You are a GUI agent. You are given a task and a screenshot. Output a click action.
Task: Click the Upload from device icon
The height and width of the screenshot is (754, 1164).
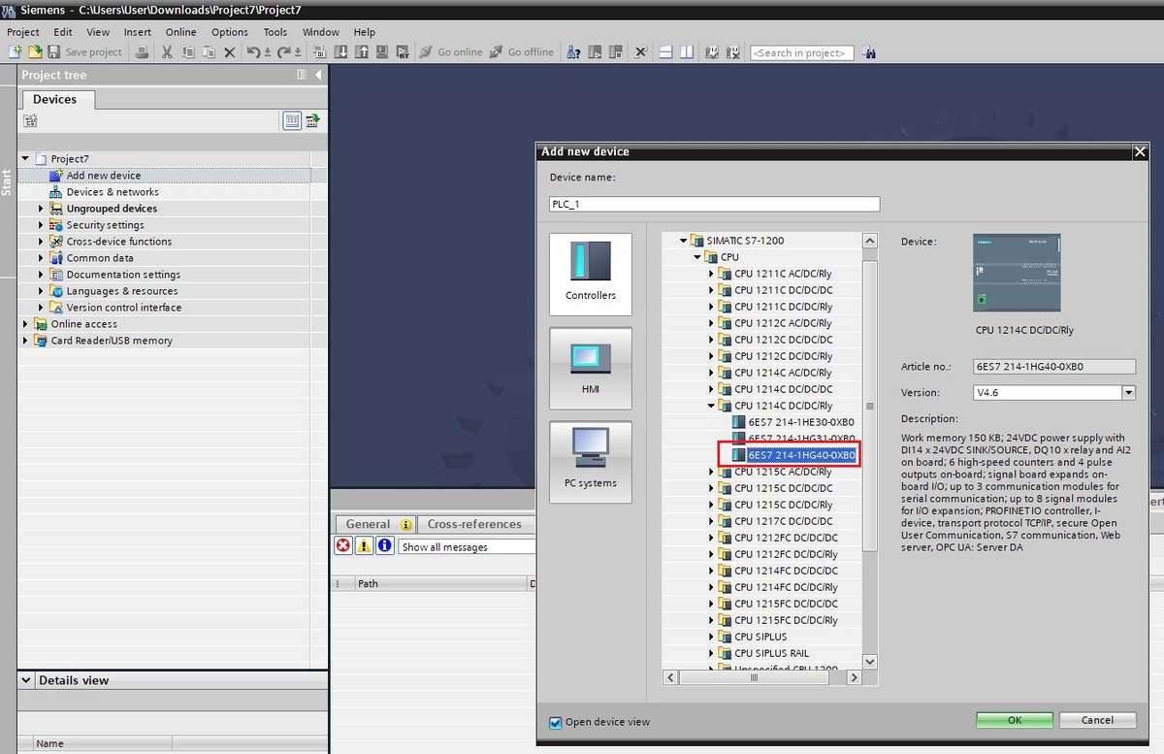point(362,52)
